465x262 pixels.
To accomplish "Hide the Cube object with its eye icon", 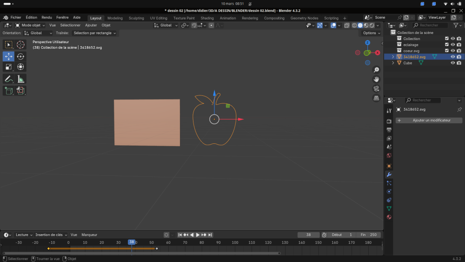I will pyautogui.click(x=452, y=63).
